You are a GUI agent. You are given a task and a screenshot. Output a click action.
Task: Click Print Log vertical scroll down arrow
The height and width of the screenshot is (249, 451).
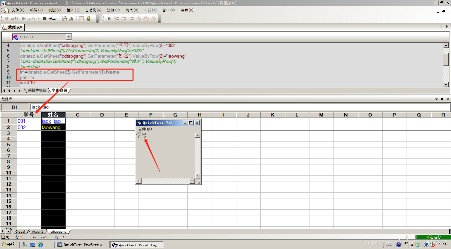(198, 175)
